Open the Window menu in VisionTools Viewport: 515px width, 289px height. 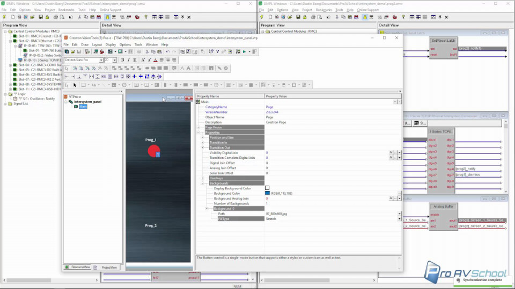152,44
